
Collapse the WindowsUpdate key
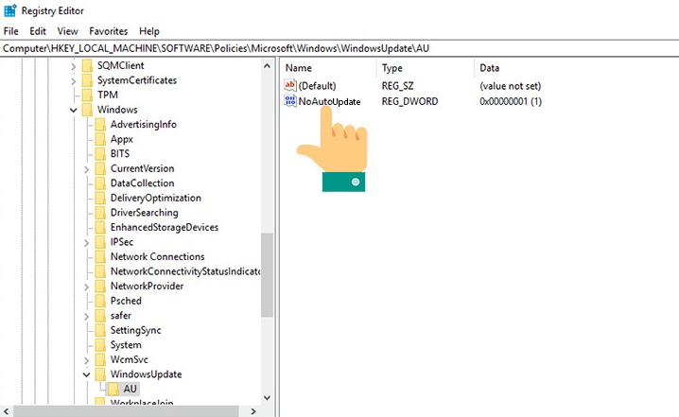(86, 375)
